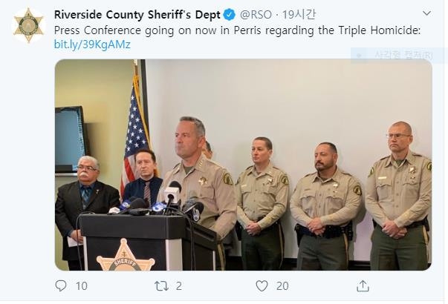Open the 19시간 timestamp link
This screenshot has height=304, width=448.
click(x=299, y=15)
